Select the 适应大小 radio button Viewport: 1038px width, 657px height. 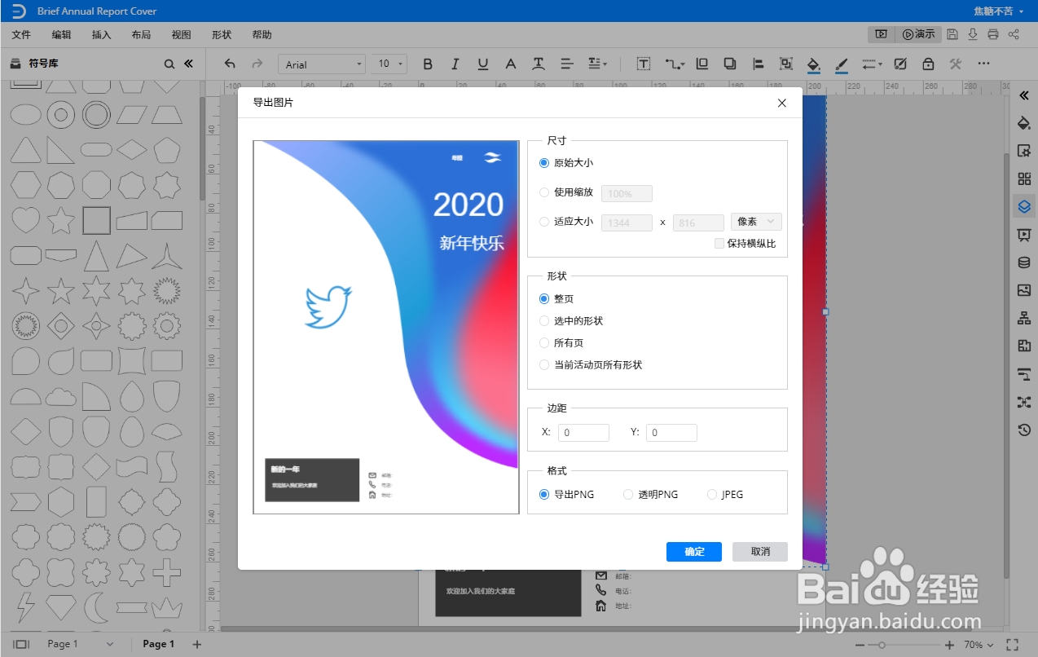click(544, 222)
